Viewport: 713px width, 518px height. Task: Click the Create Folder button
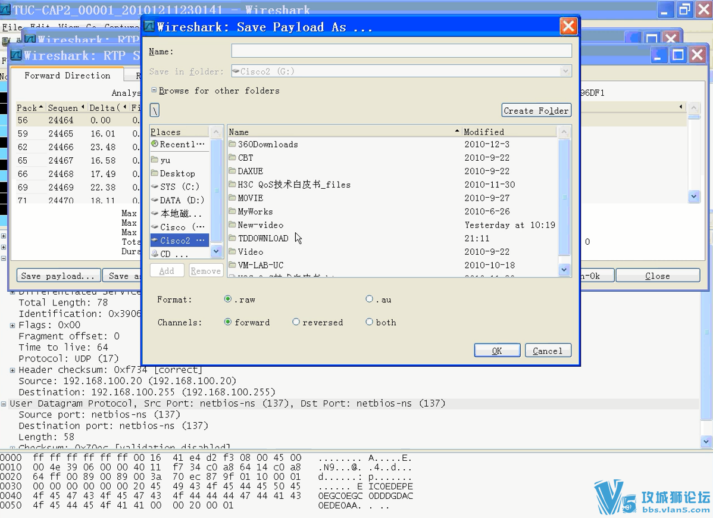coord(536,111)
